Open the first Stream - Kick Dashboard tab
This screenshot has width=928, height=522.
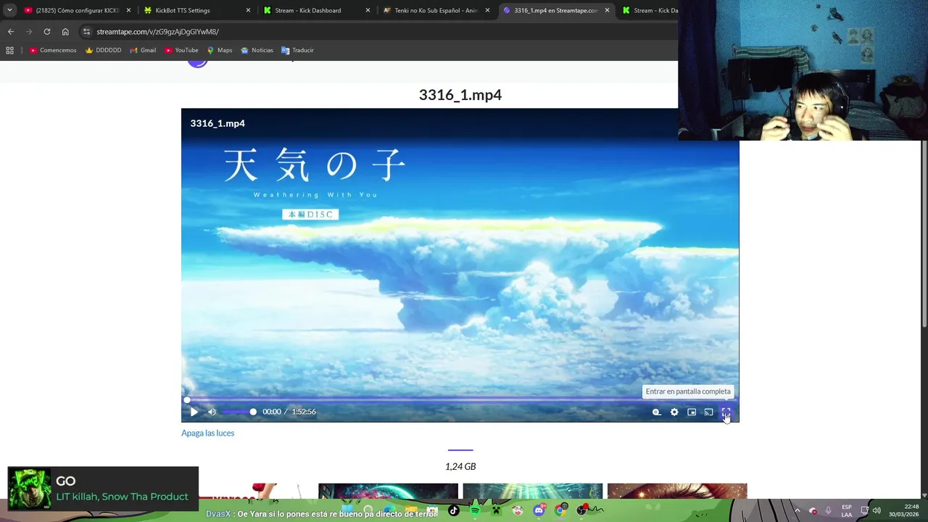click(x=315, y=10)
